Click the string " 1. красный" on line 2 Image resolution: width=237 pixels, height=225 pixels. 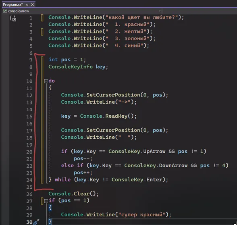[x=127, y=24]
